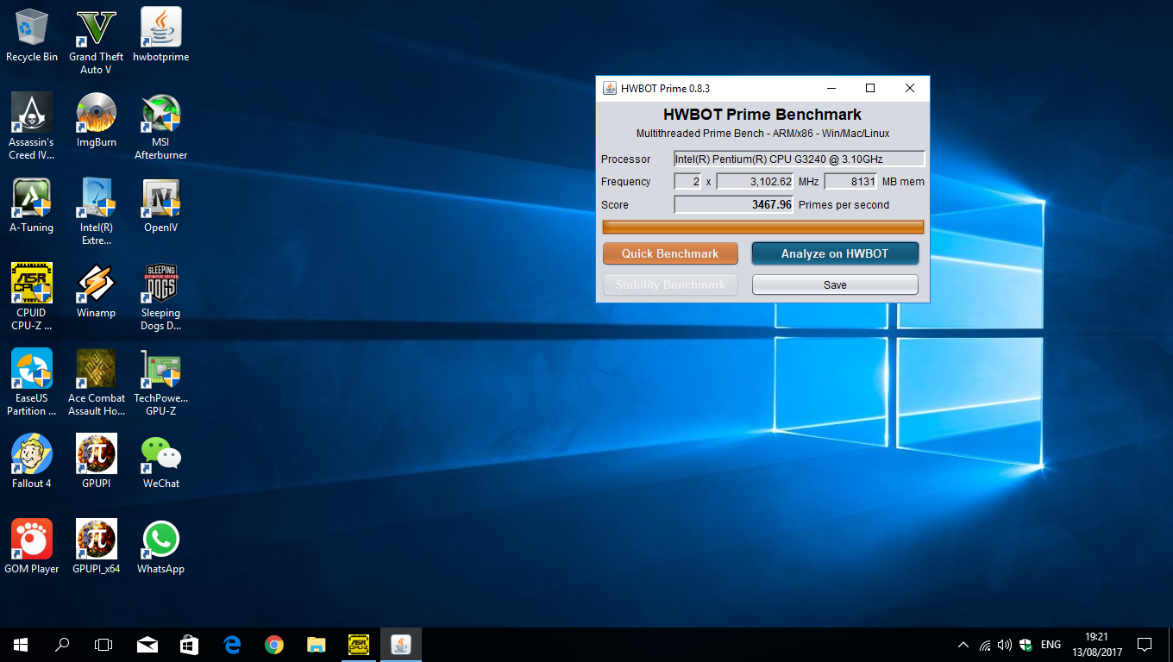Minimize the HWBOT Prime window
The image size is (1173, 662).
click(x=831, y=88)
